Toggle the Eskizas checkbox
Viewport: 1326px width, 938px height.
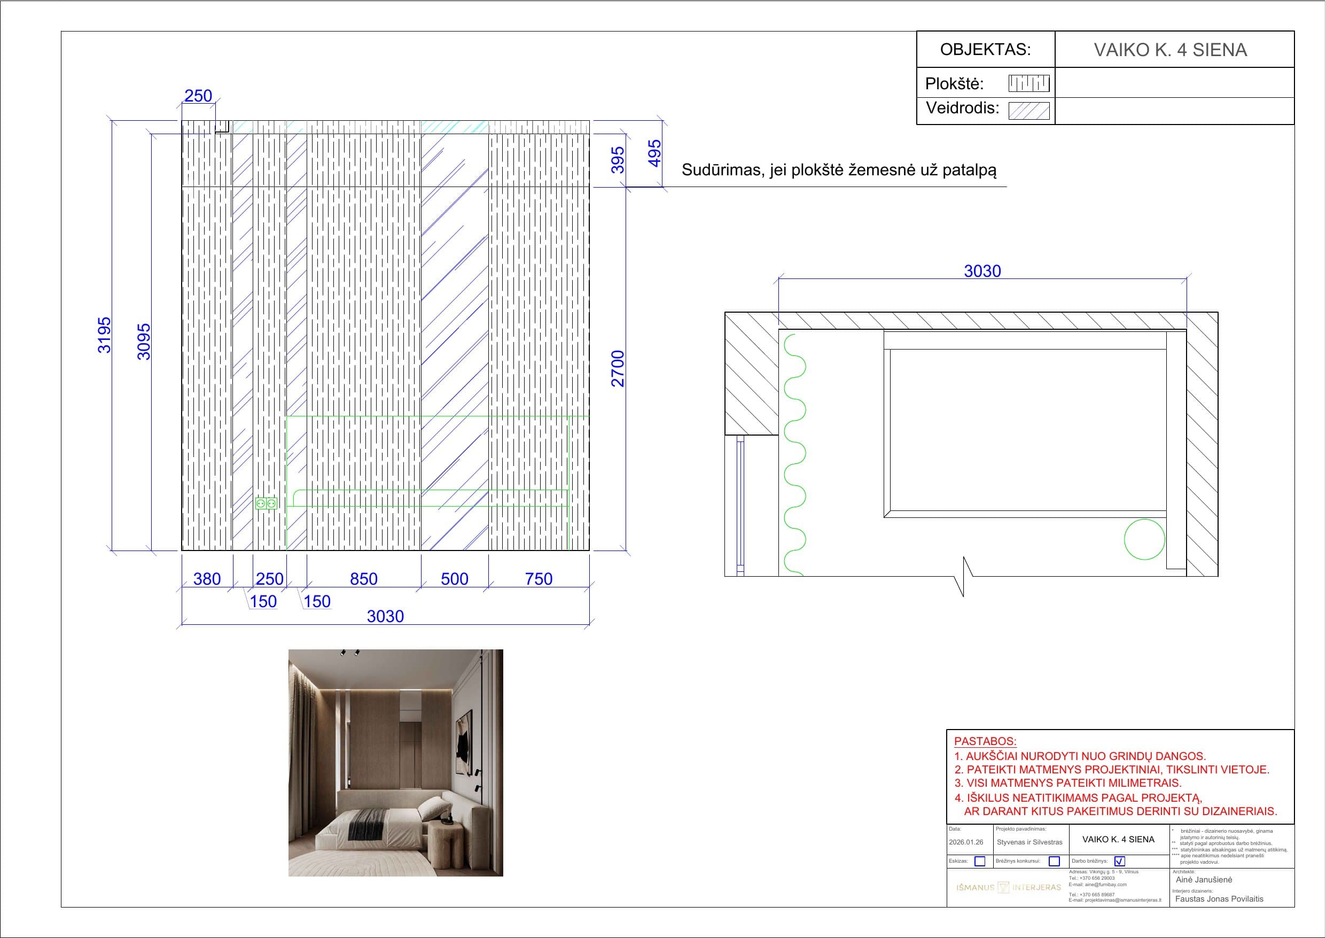980,862
